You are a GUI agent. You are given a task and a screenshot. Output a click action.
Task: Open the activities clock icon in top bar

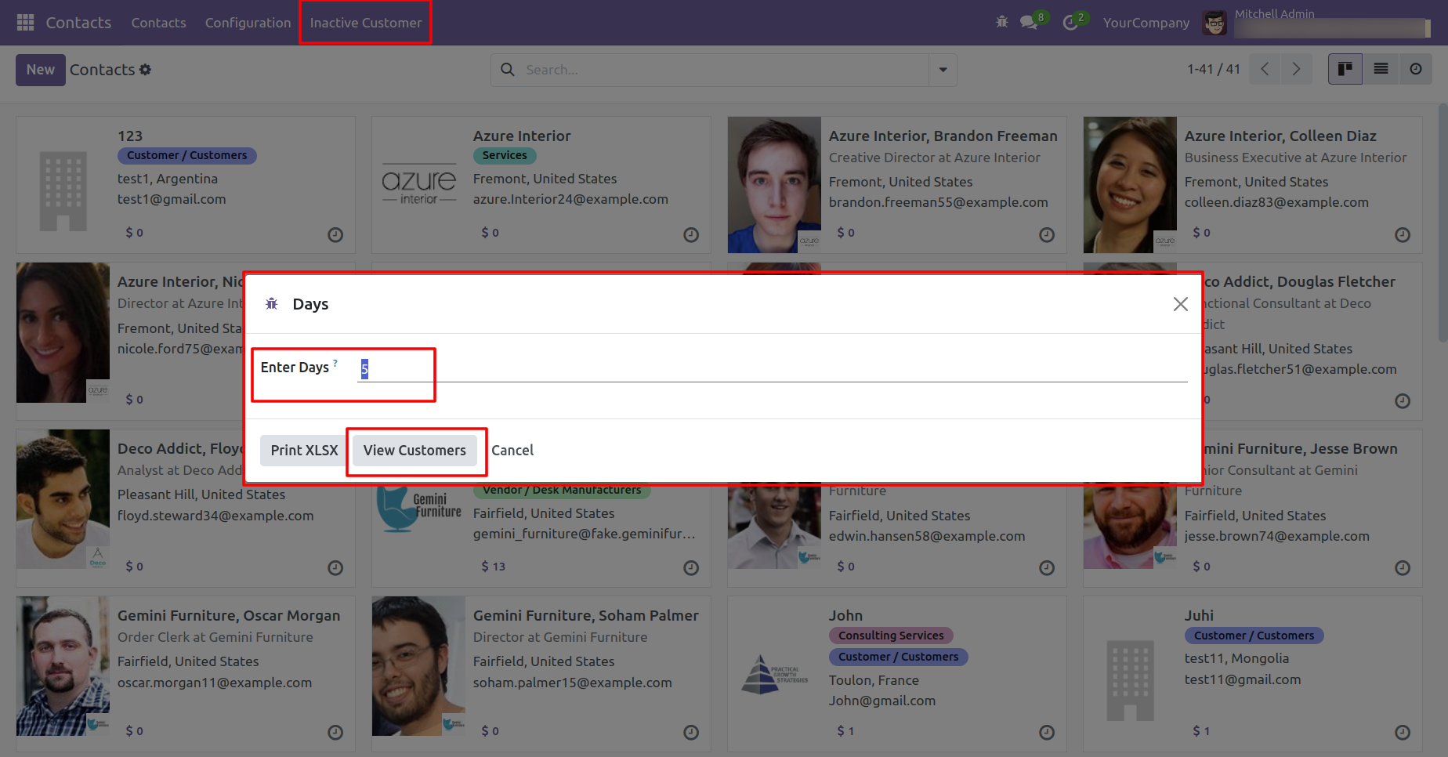coord(1070,23)
